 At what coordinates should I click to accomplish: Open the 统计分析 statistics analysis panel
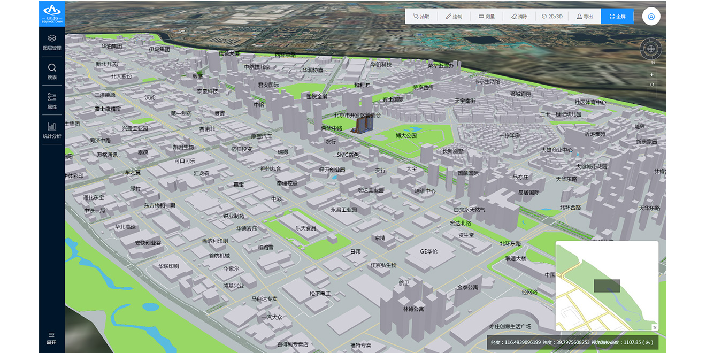(x=52, y=130)
